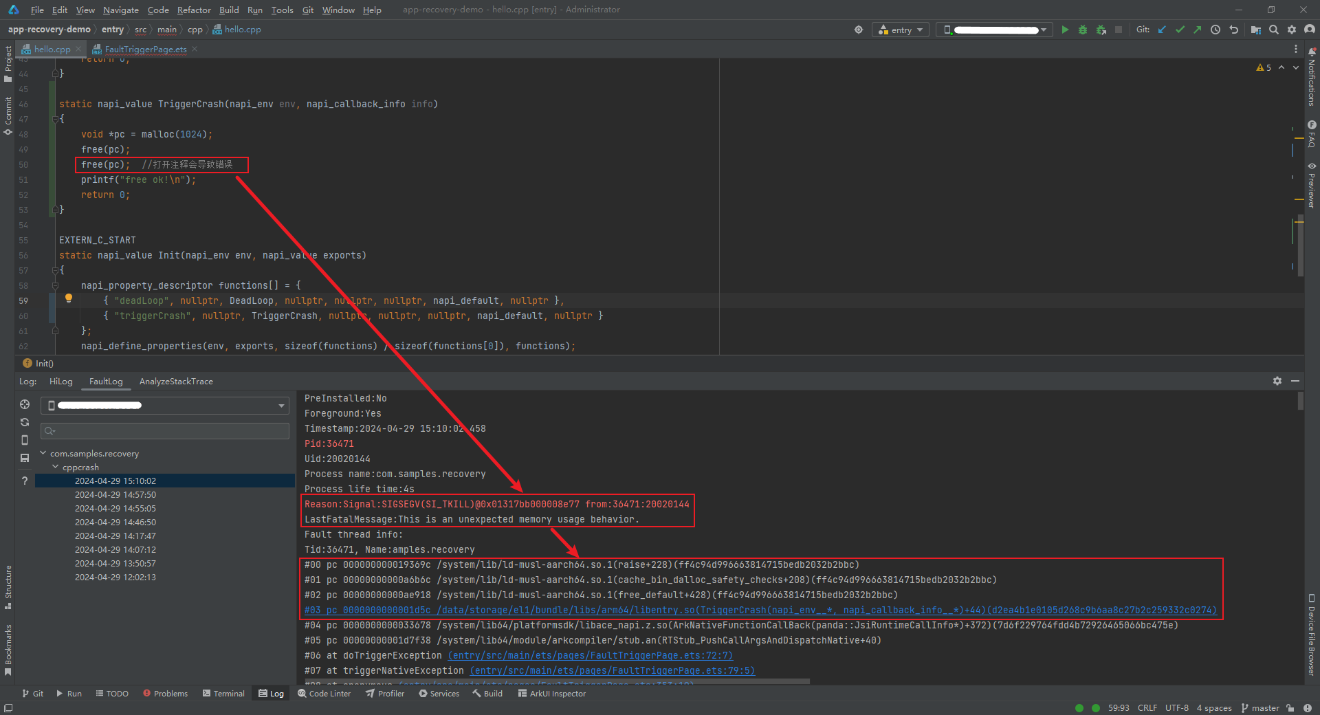Open the Search Everywhere magnifier icon

point(1274,30)
